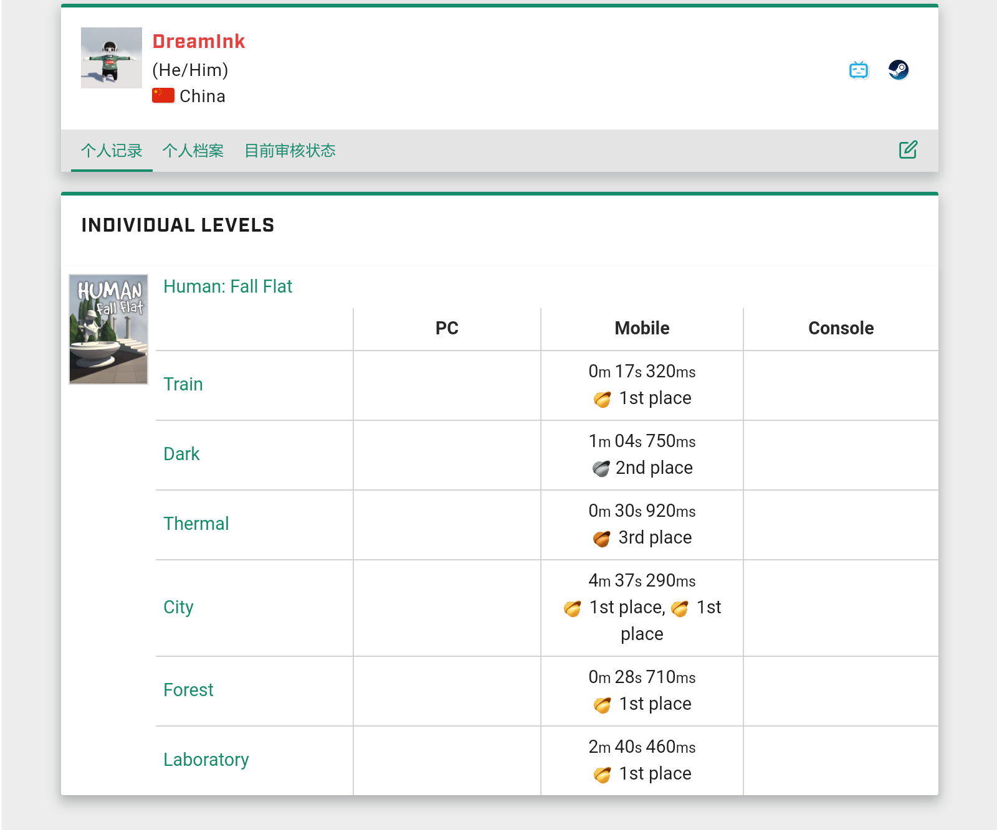Click the City run time 4m 37s 290ms
The width and height of the screenshot is (997, 830).
click(642, 580)
